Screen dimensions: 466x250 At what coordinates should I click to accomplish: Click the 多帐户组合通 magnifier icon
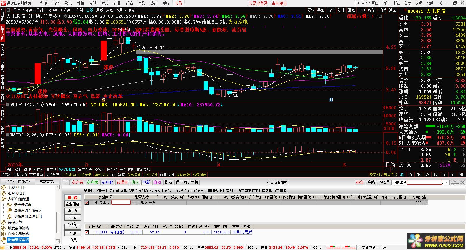[3, 199]
